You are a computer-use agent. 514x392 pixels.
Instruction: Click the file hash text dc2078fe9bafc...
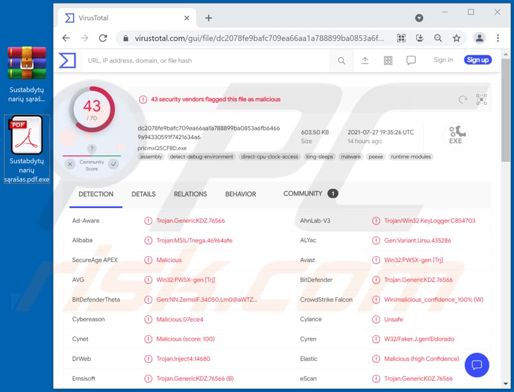[x=208, y=133]
